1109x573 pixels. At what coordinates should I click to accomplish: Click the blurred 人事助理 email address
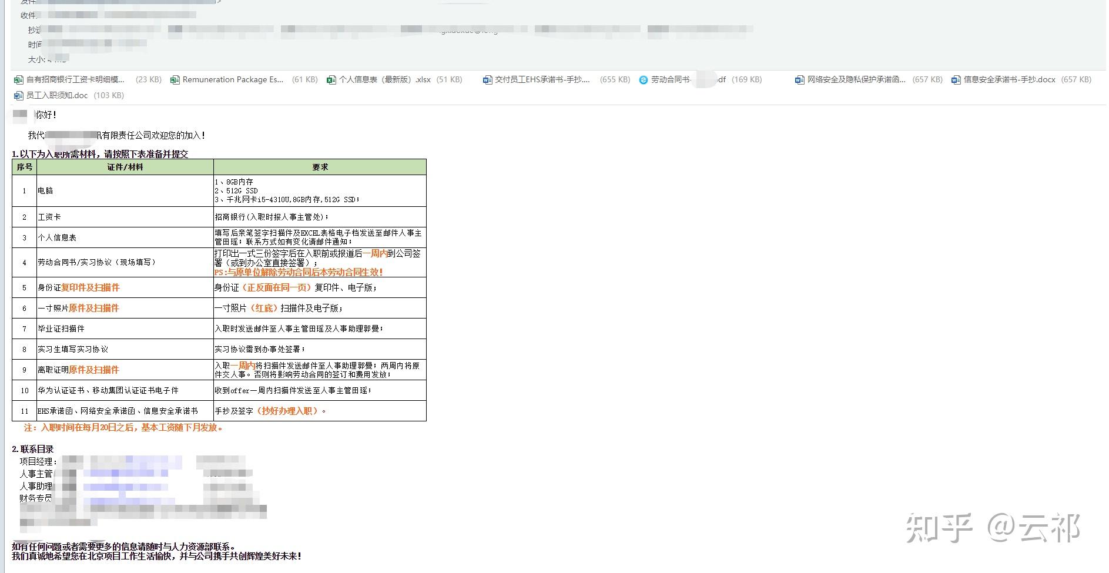coord(125,487)
